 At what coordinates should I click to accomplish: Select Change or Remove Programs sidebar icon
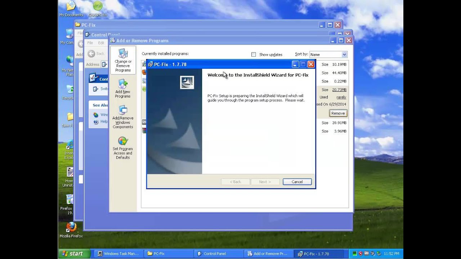click(x=123, y=54)
